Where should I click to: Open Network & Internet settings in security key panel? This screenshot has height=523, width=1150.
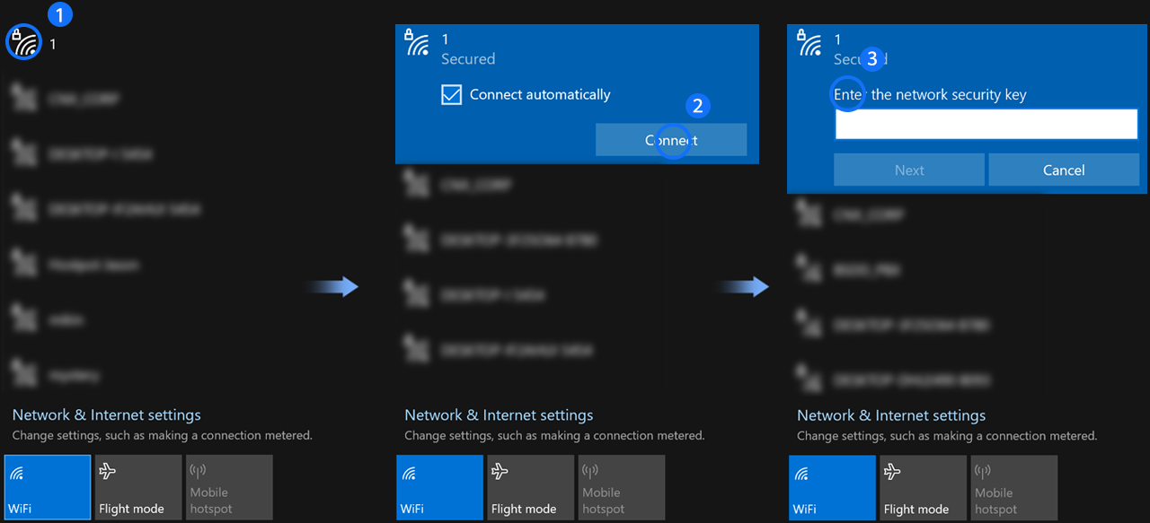click(x=891, y=415)
